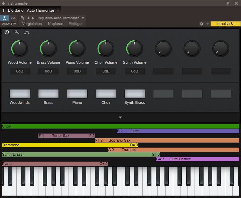241x198 pixels.
Task: Open the wrench editor icon
Action: click(17, 32)
